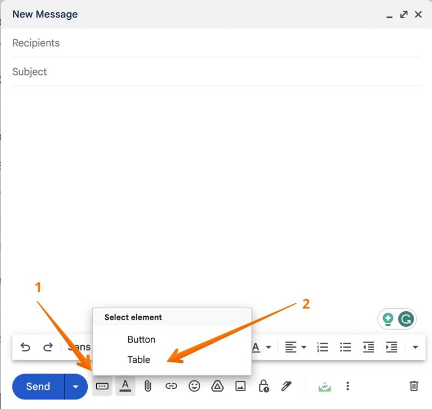Insert link with chain icon

(171, 386)
